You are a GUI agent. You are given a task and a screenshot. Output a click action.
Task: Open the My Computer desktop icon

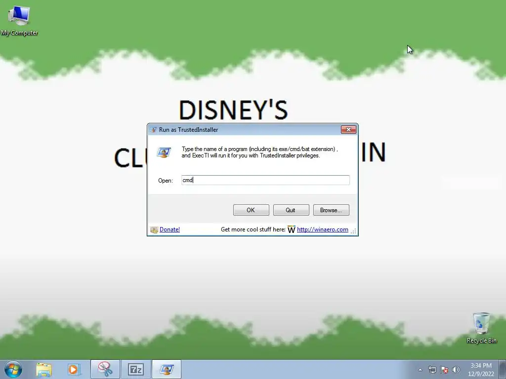19,20
